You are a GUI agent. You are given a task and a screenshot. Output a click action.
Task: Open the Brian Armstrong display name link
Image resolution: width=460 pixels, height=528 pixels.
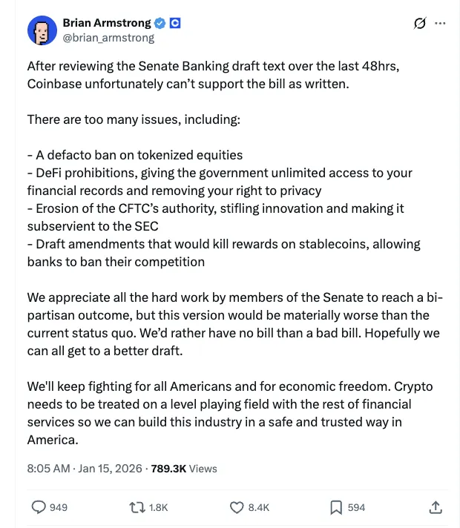pyautogui.click(x=107, y=23)
